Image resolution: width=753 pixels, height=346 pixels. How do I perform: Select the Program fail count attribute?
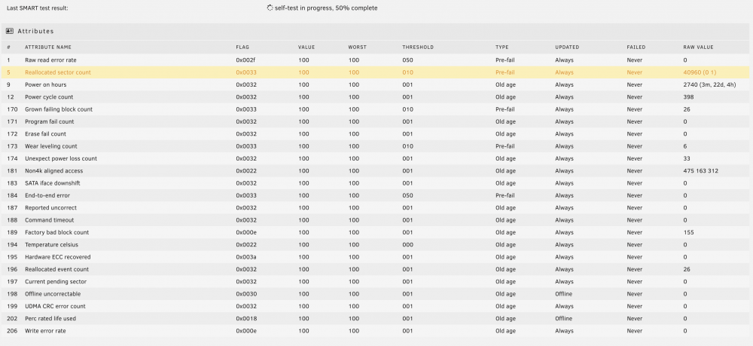(50, 121)
